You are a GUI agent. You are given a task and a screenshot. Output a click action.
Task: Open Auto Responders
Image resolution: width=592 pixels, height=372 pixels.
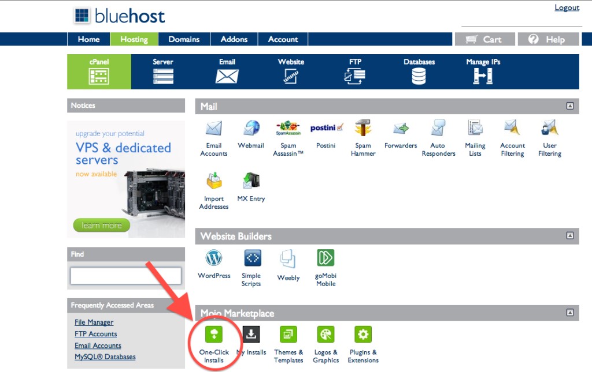click(438, 138)
